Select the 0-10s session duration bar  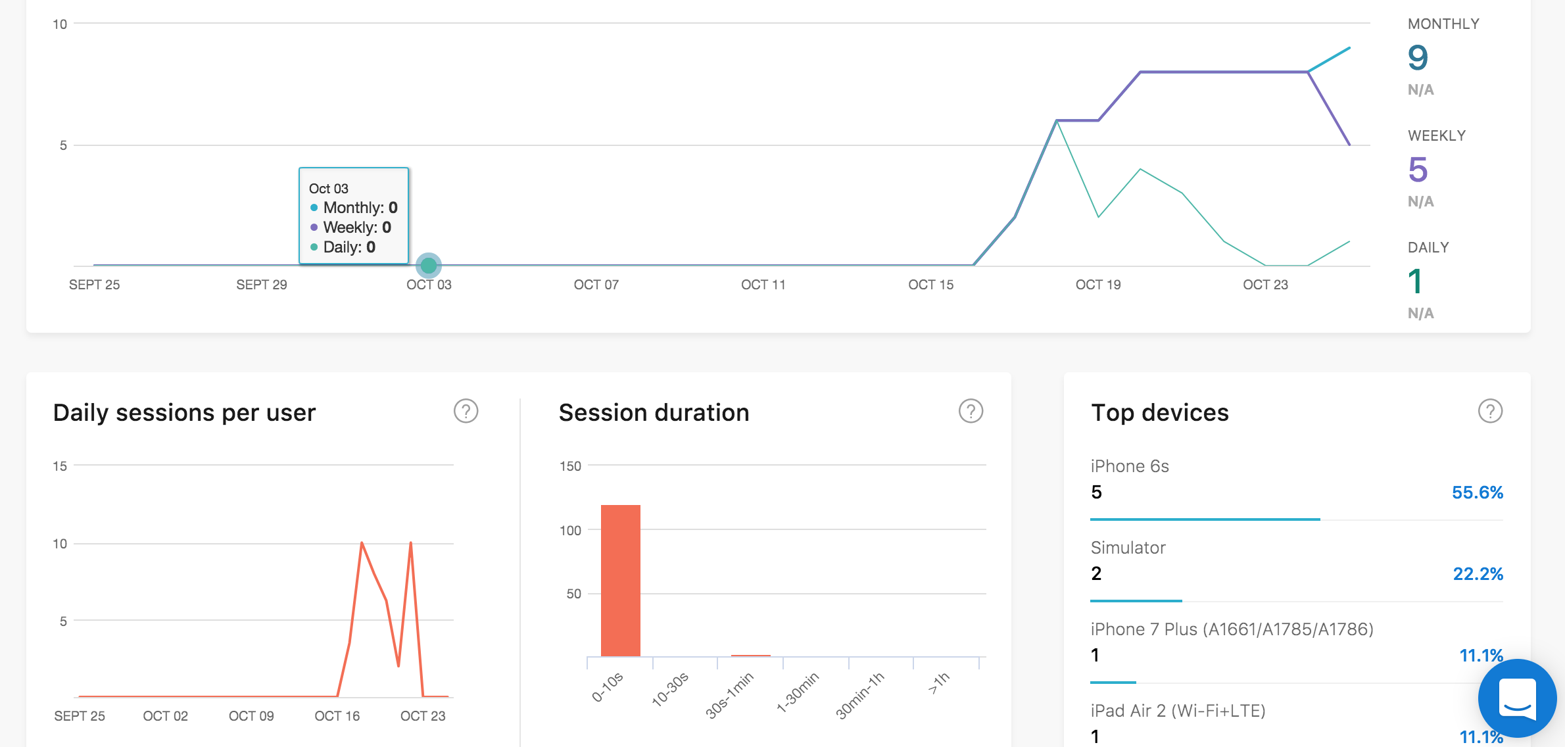[620, 581]
